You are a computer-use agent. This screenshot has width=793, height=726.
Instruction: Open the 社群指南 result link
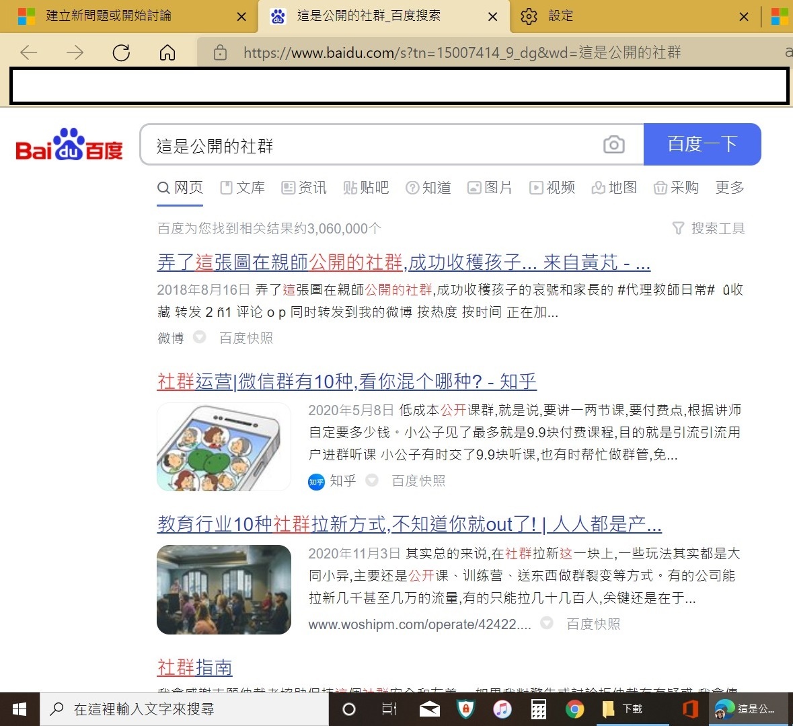194,667
